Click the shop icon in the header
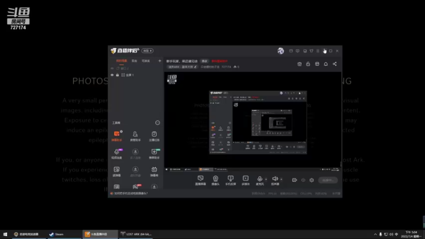Image resolution: width=425 pixels, height=239 pixels. pyautogui.click(x=299, y=64)
